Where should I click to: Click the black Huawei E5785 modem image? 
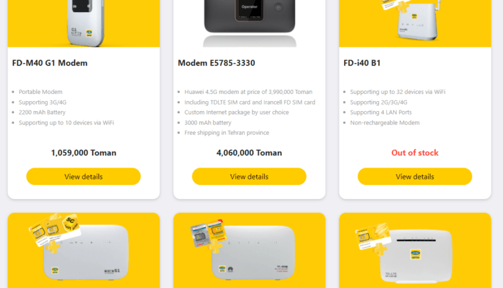(x=249, y=23)
